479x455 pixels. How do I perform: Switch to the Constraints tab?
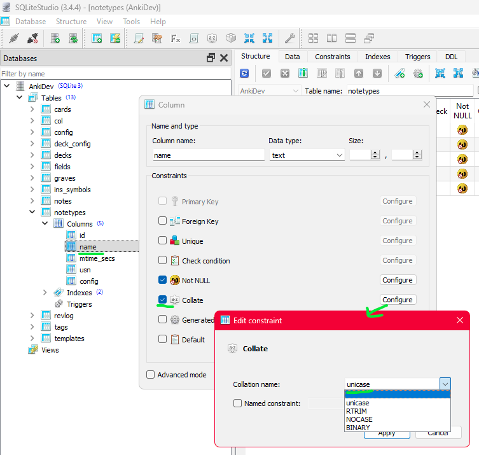(332, 57)
